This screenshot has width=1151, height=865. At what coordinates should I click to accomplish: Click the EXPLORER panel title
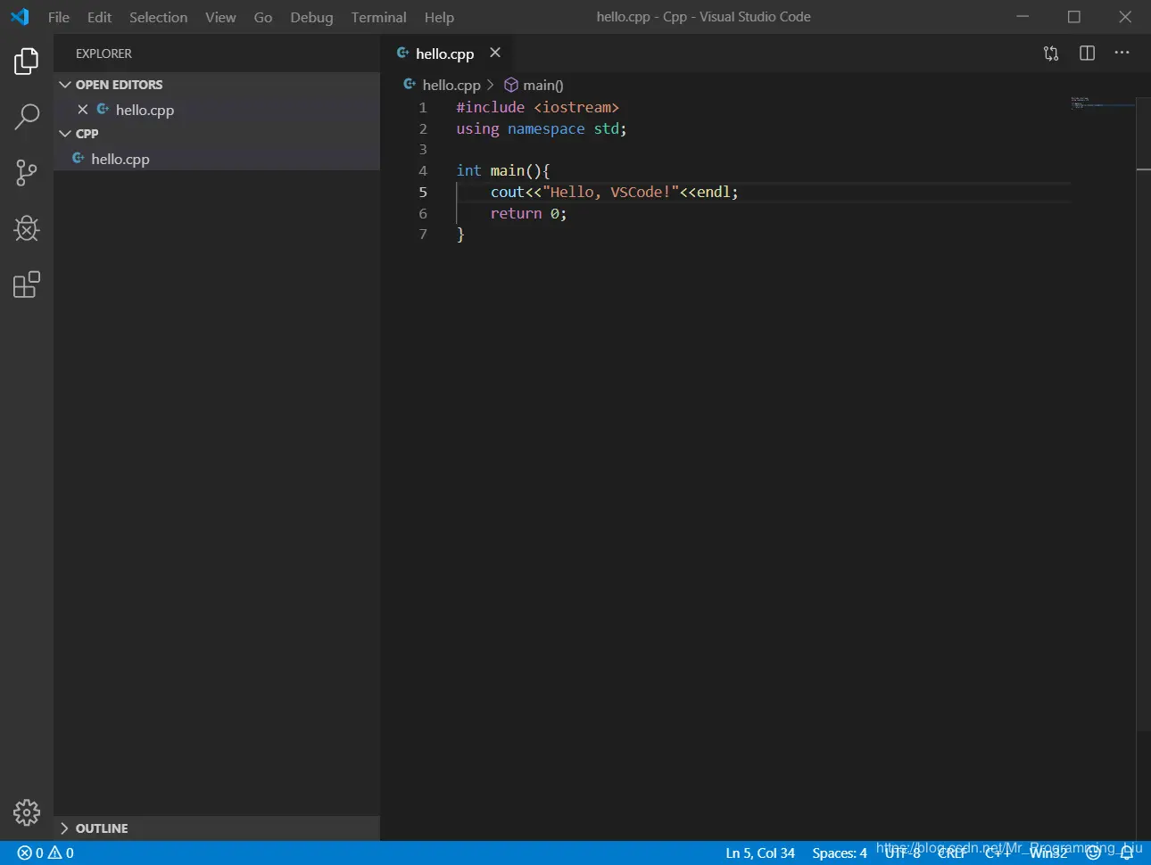[104, 54]
